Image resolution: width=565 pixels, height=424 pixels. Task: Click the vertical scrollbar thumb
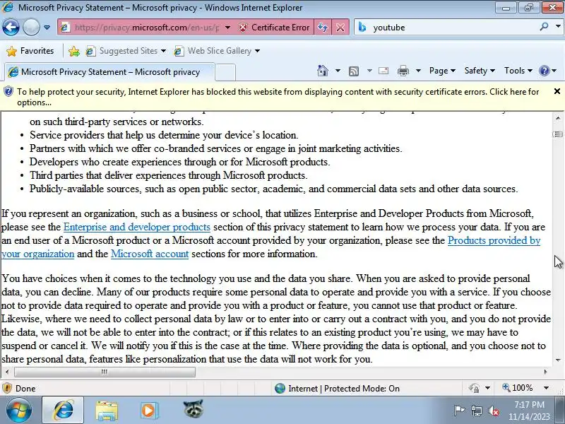[x=558, y=134]
